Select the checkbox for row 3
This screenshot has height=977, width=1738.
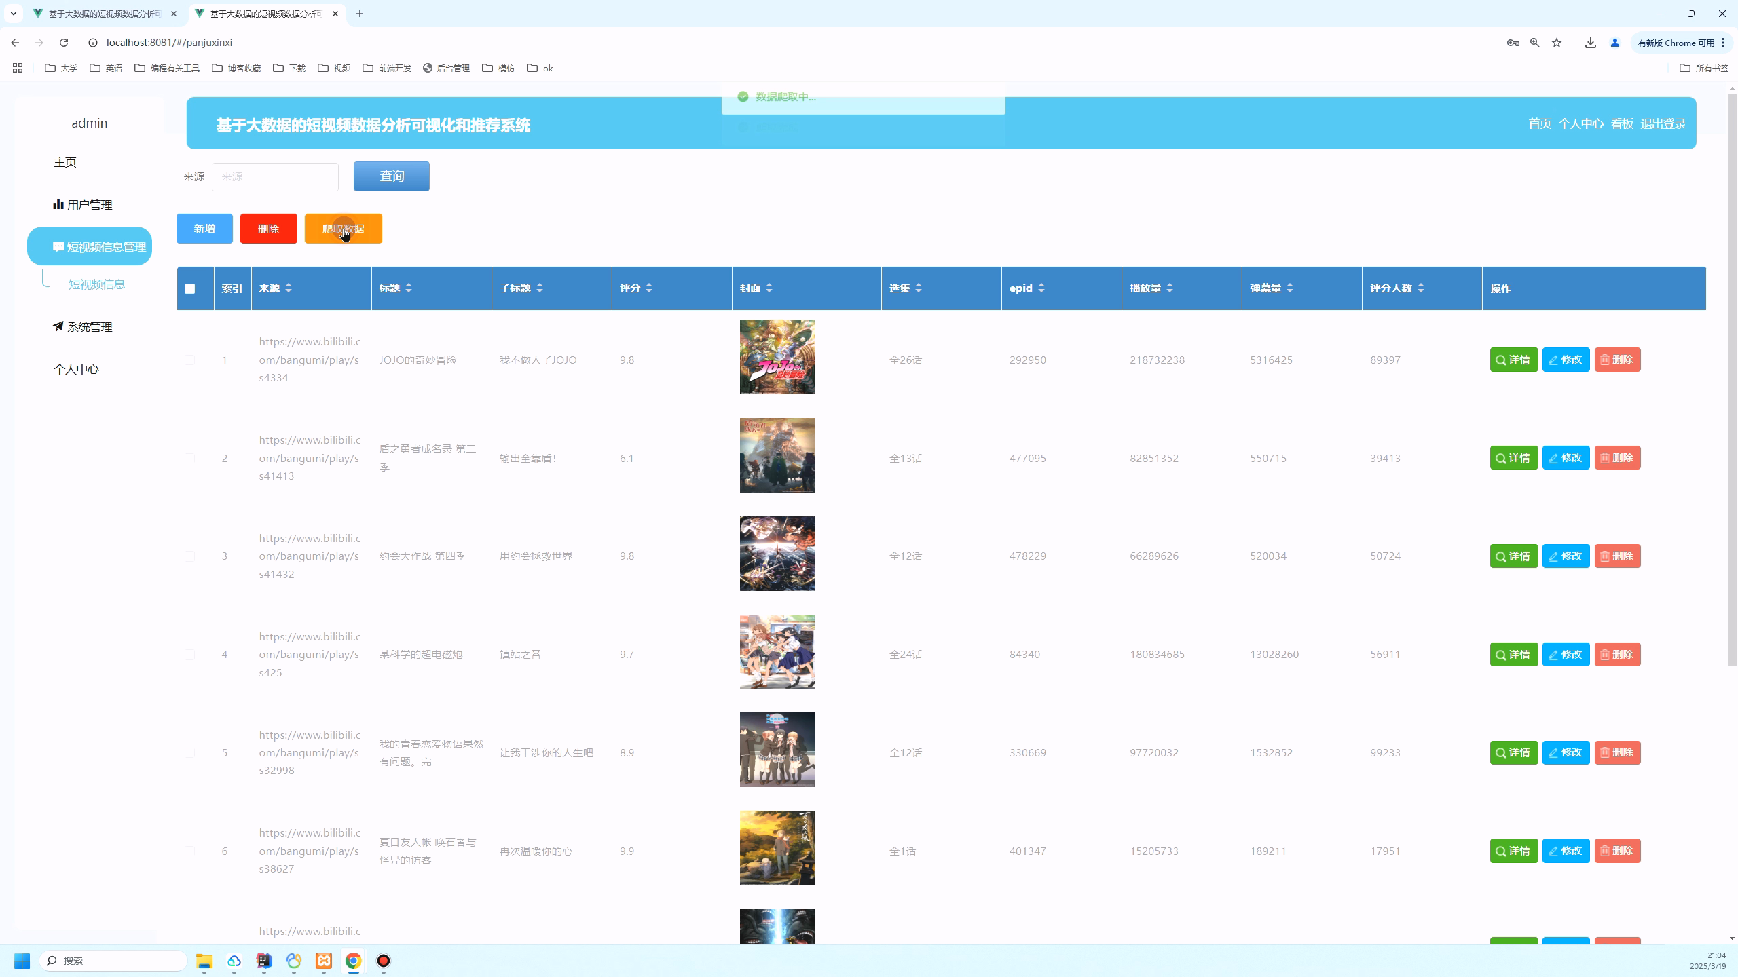(190, 556)
